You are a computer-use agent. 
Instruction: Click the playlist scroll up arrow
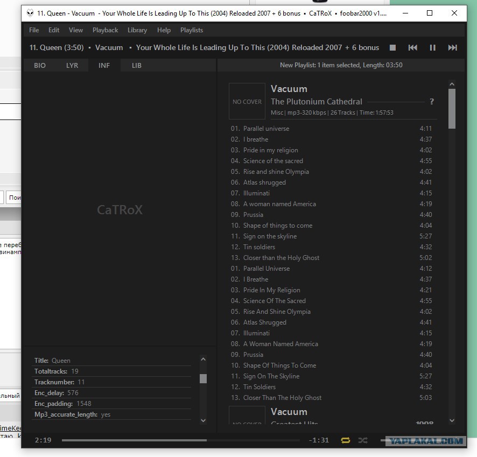452,84
